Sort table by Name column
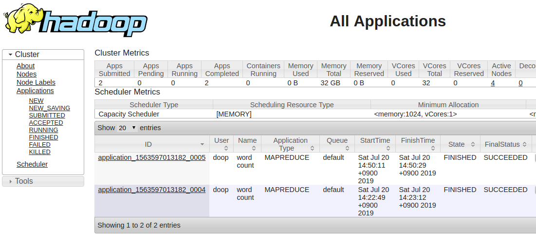The height and width of the screenshot is (251, 536). pyautogui.click(x=247, y=144)
